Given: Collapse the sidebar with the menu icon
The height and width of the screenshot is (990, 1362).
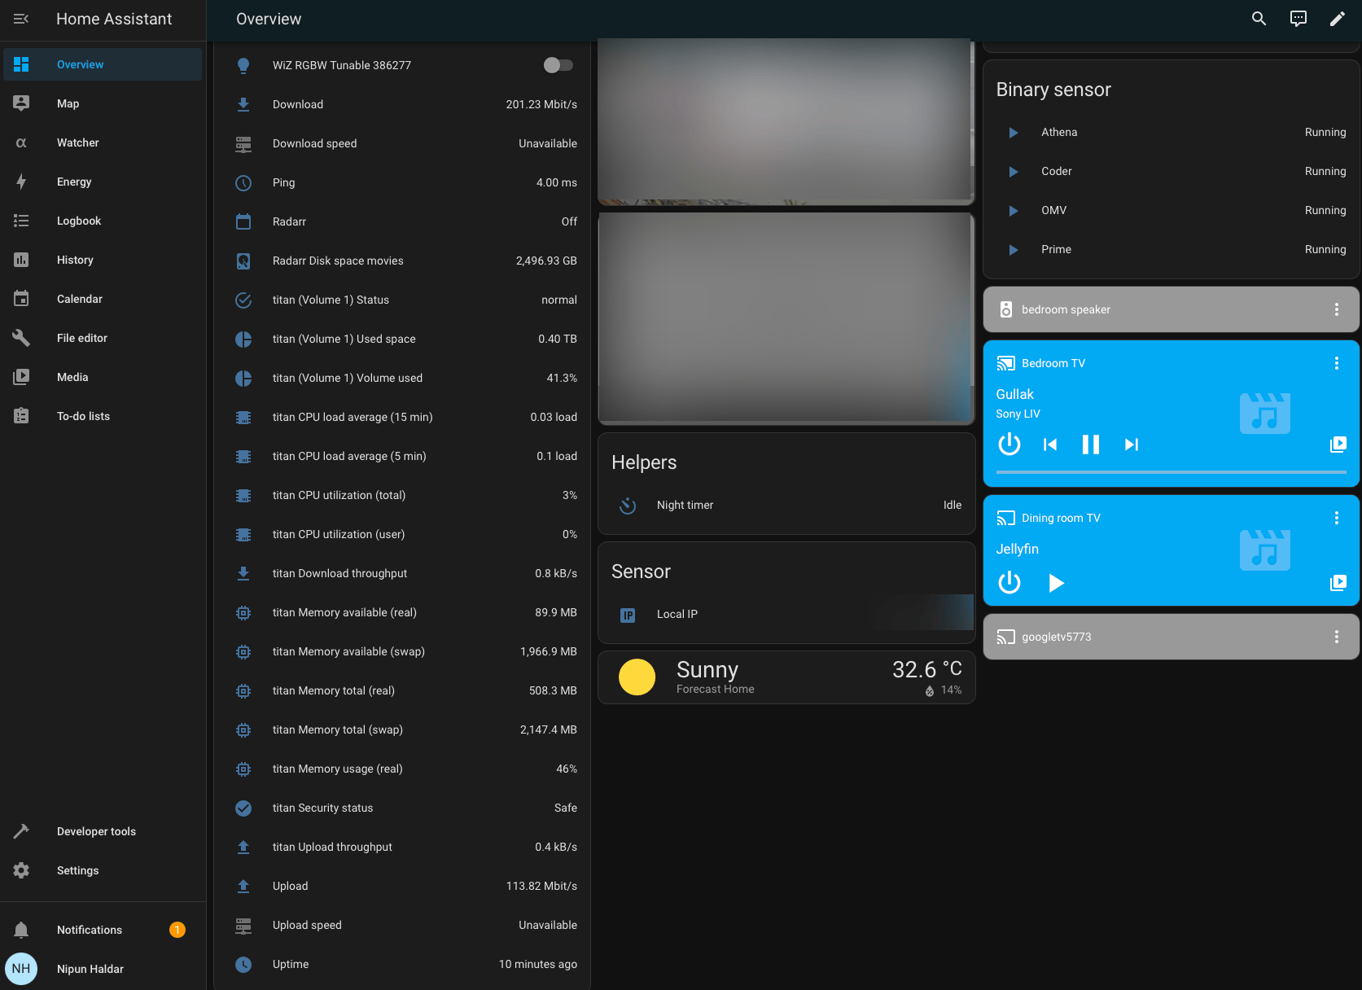Looking at the screenshot, I should point(20,19).
